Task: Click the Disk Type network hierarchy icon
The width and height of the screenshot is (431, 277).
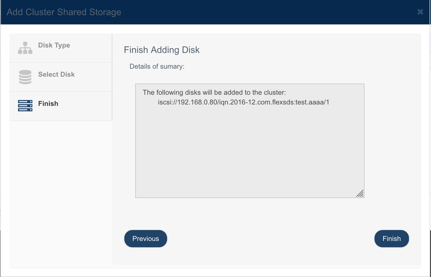Action: pos(25,48)
